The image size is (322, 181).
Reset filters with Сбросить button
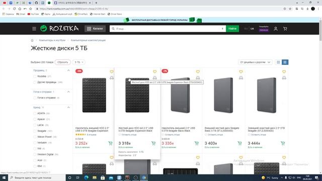62,62
